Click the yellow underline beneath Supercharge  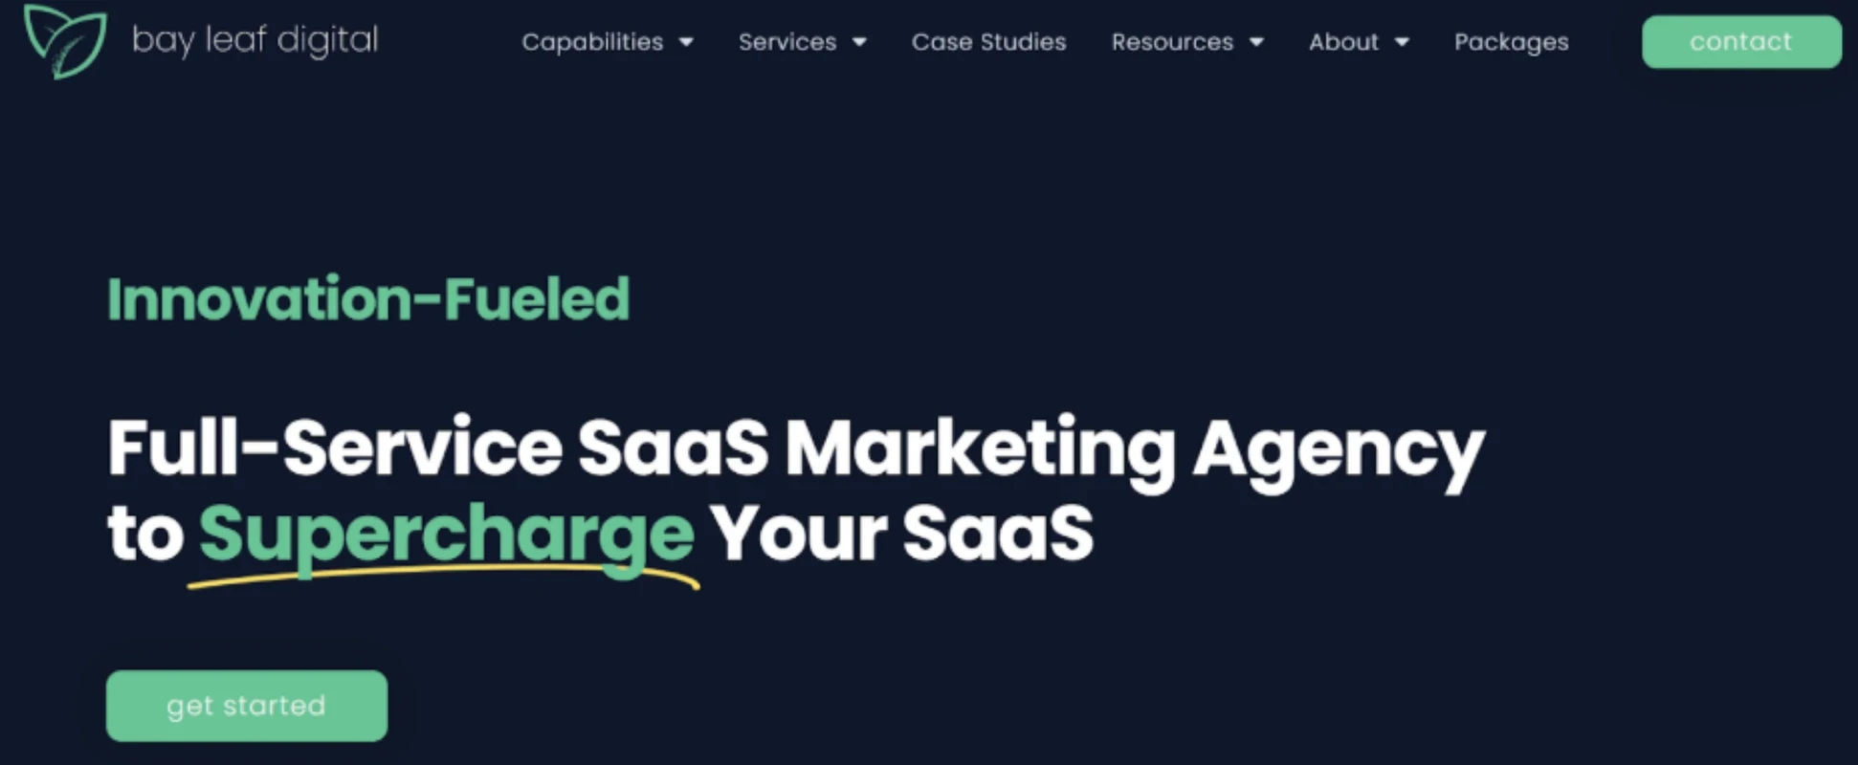(444, 576)
